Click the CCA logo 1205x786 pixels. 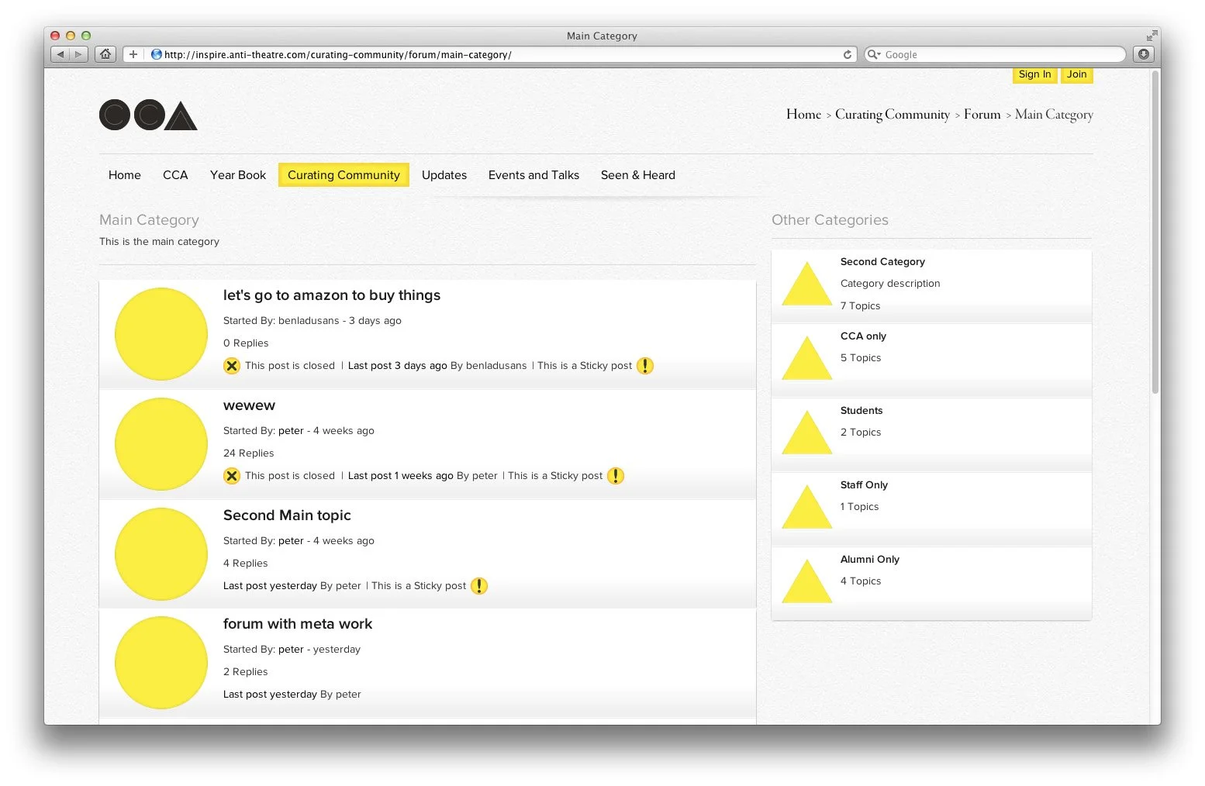coord(148,115)
